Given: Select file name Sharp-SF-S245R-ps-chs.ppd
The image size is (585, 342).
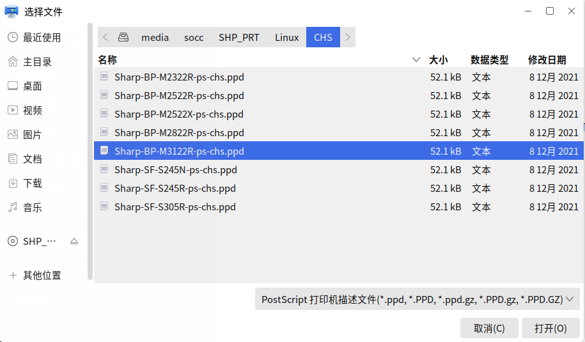Looking at the screenshot, I should (175, 189).
